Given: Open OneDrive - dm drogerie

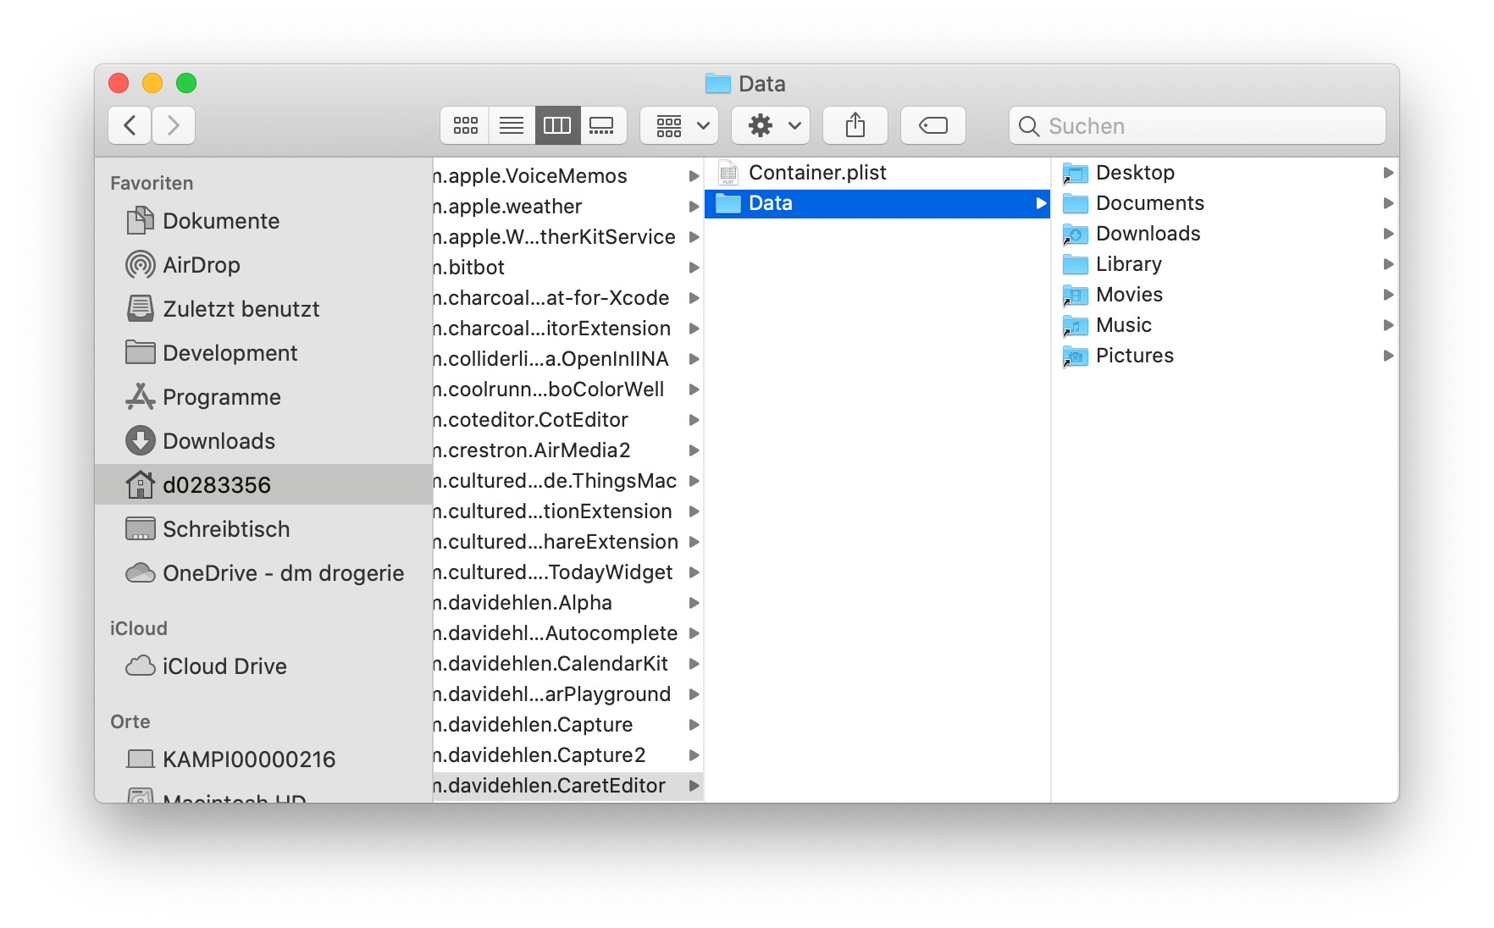Looking at the screenshot, I should (x=283, y=572).
